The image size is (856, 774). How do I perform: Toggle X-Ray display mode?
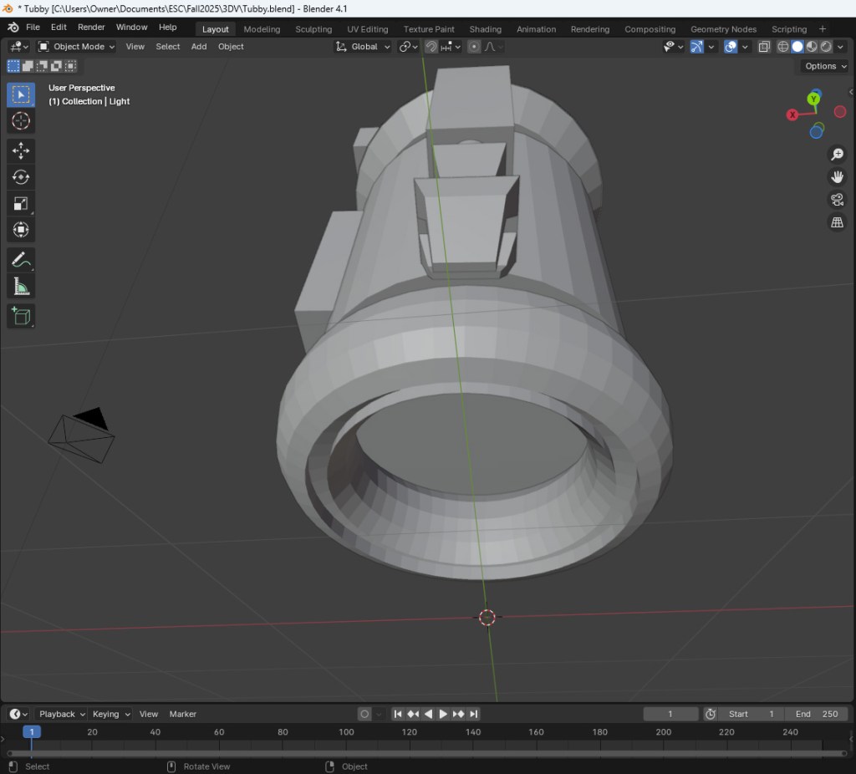(x=763, y=47)
